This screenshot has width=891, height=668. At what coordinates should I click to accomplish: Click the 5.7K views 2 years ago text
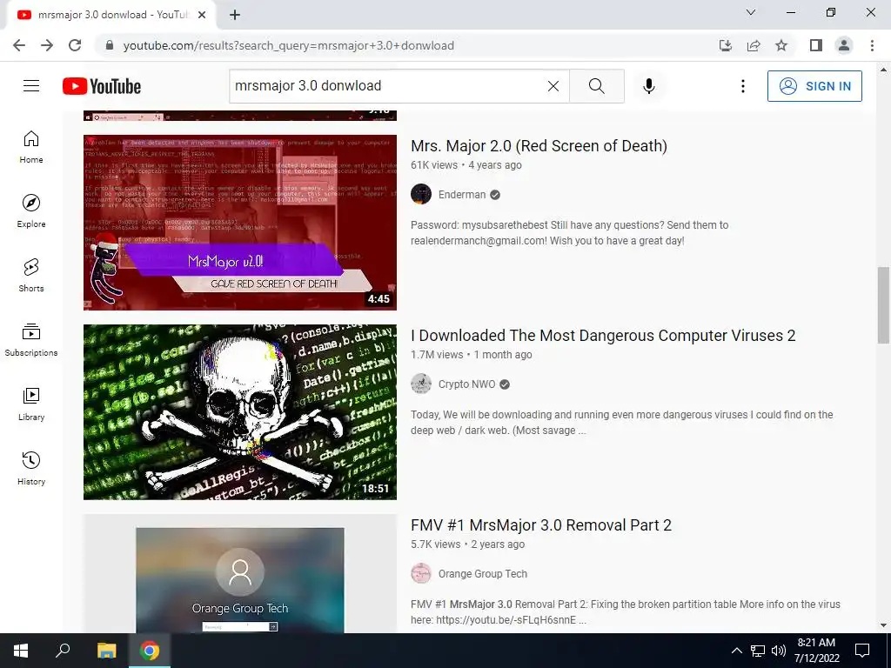(467, 544)
